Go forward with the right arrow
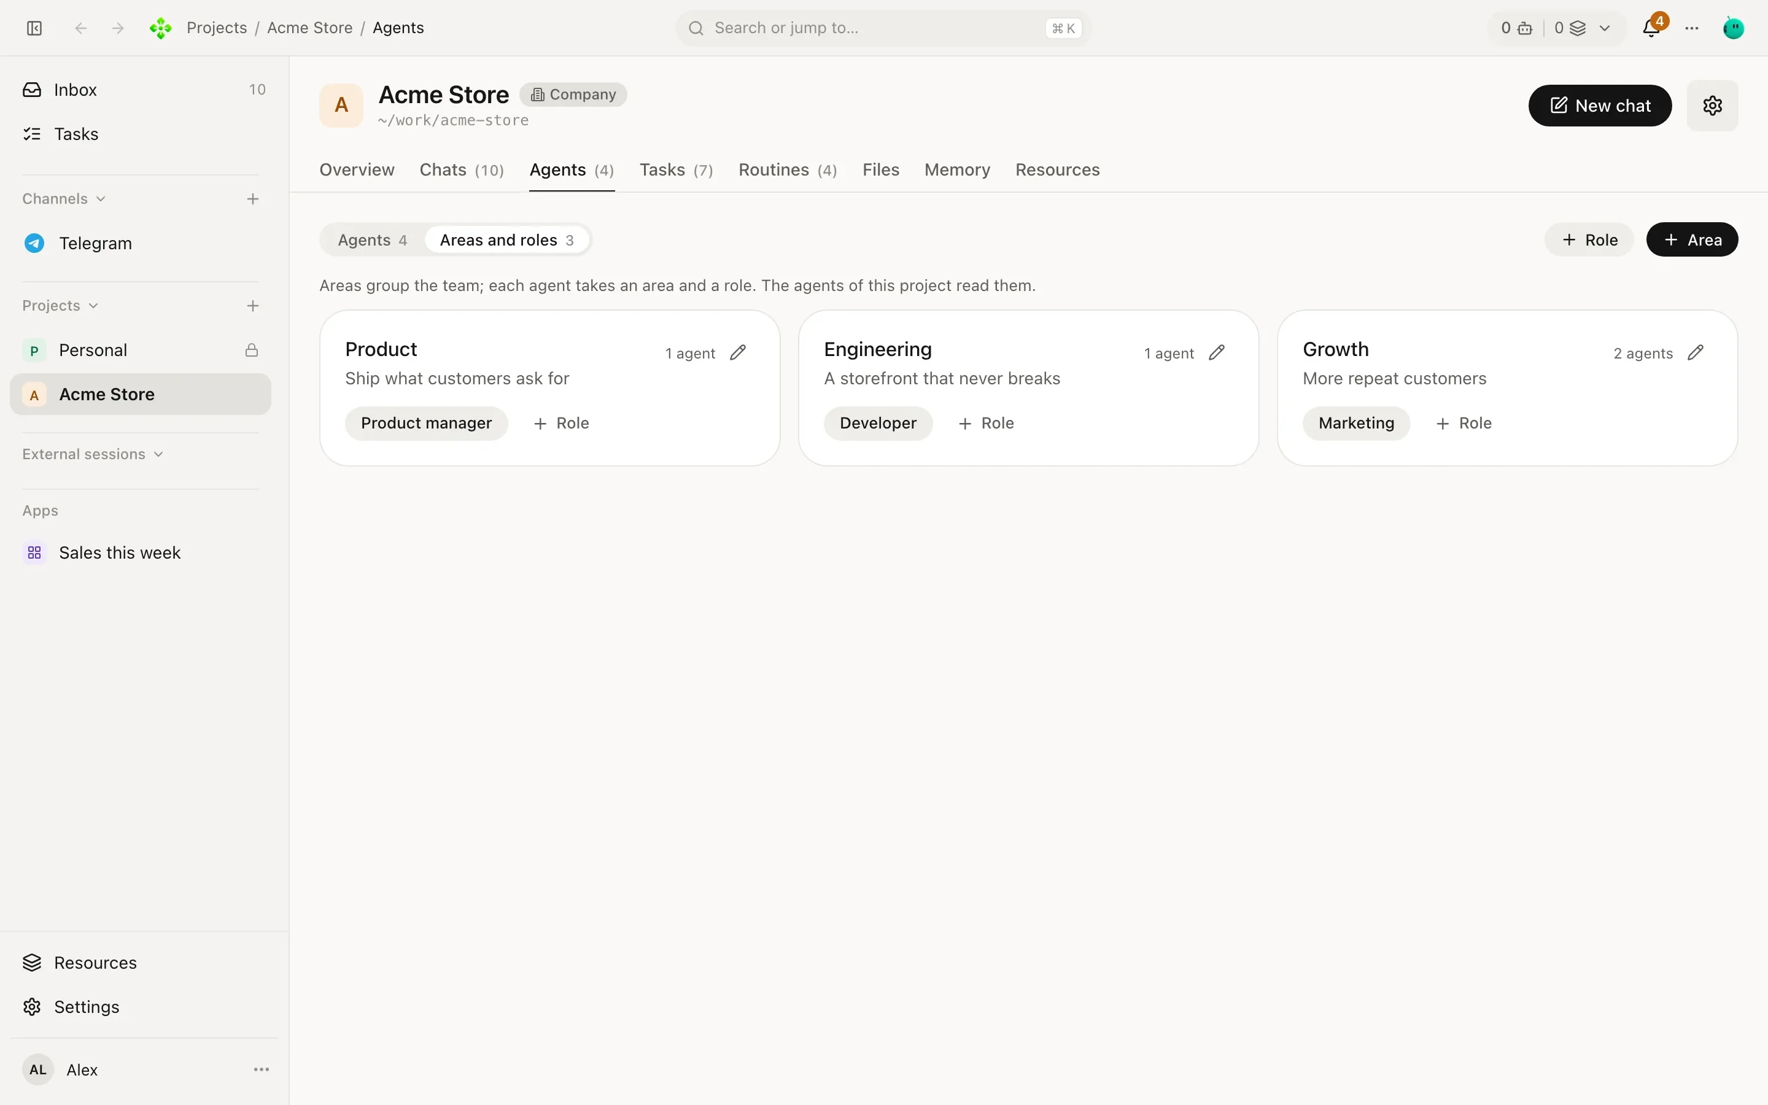 click(x=118, y=28)
